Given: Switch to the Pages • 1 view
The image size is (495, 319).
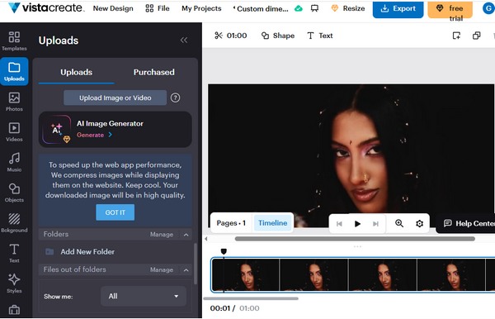Looking at the screenshot, I should pos(231,223).
